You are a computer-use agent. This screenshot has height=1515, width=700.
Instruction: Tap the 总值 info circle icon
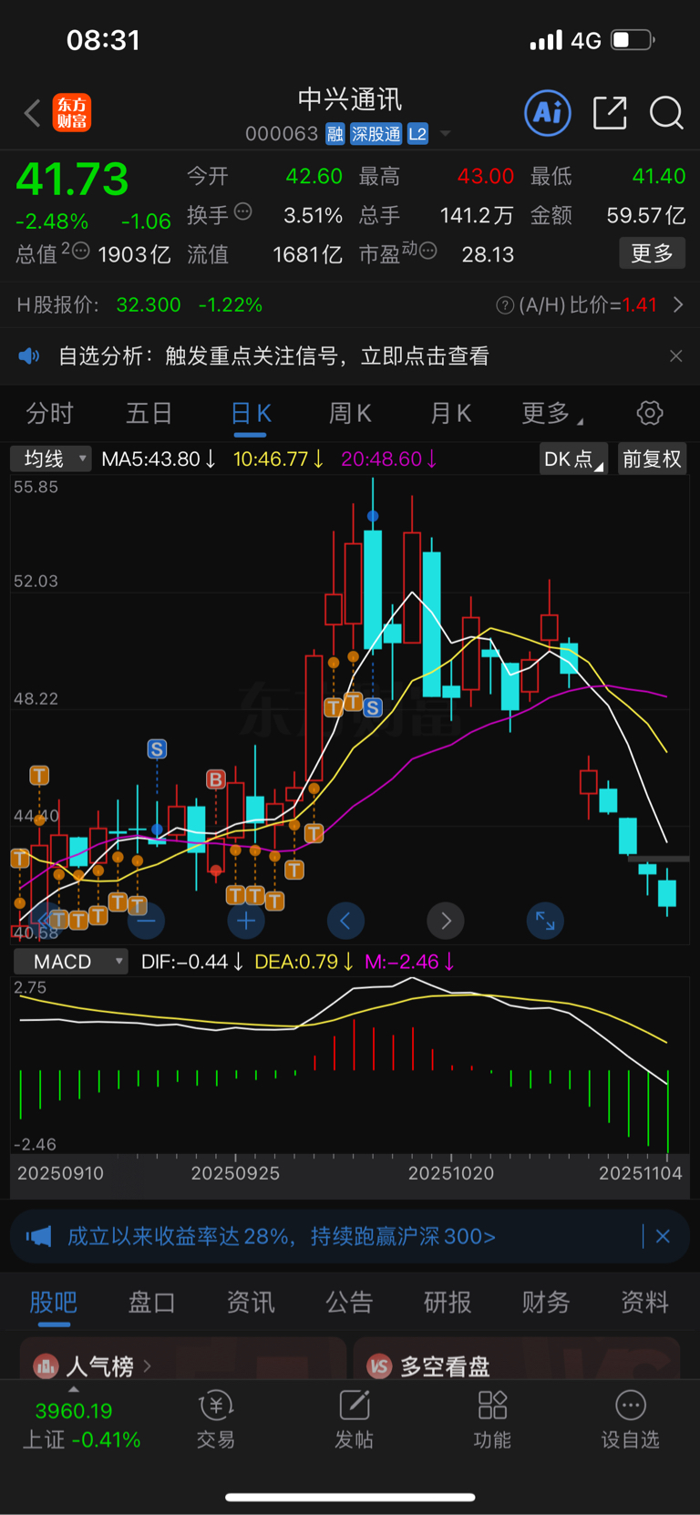pyautogui.click(x=80, y=251)
